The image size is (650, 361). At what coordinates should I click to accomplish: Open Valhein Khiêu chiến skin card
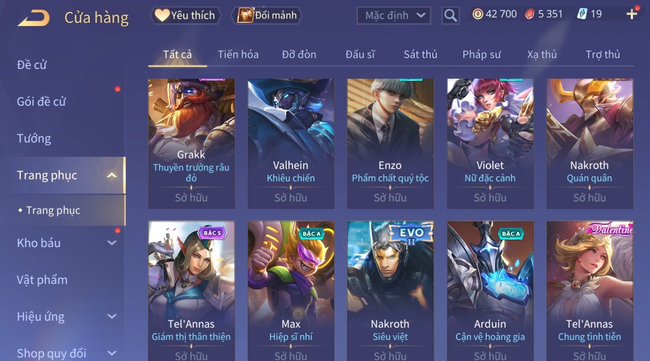click(x=291, y=144)
